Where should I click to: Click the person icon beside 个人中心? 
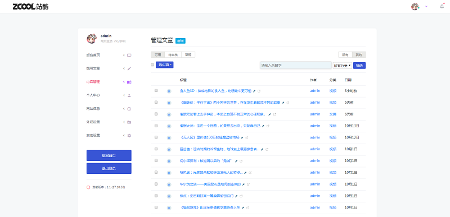[129, 95]
